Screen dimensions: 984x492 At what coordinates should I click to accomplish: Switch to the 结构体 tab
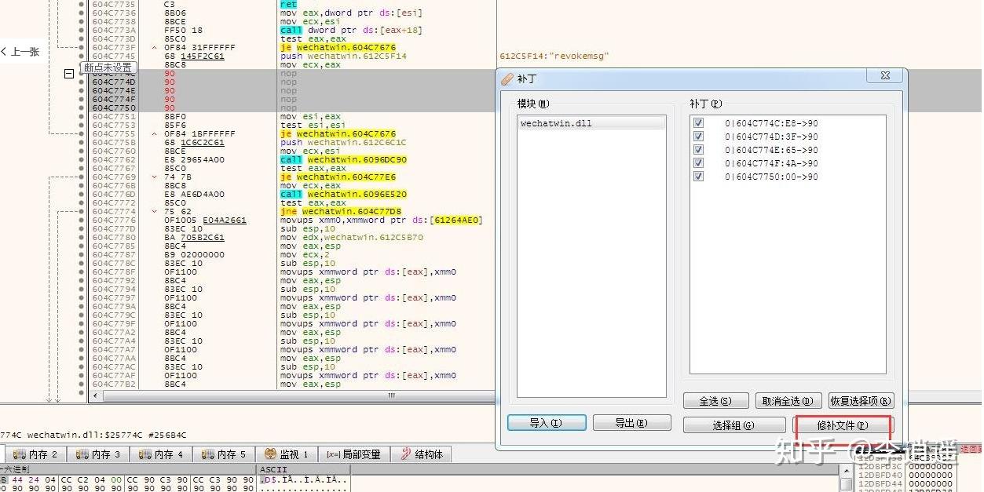click(x=422, y=454)
